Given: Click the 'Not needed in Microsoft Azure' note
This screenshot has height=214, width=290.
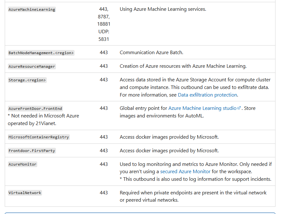Looking at the screenshot, I should click(44, 120).
